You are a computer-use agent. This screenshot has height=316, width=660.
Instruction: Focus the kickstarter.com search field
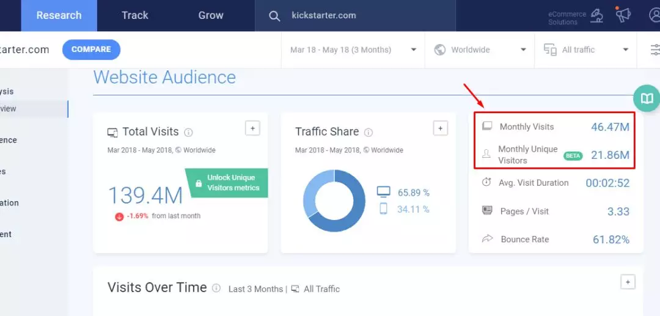355,15
